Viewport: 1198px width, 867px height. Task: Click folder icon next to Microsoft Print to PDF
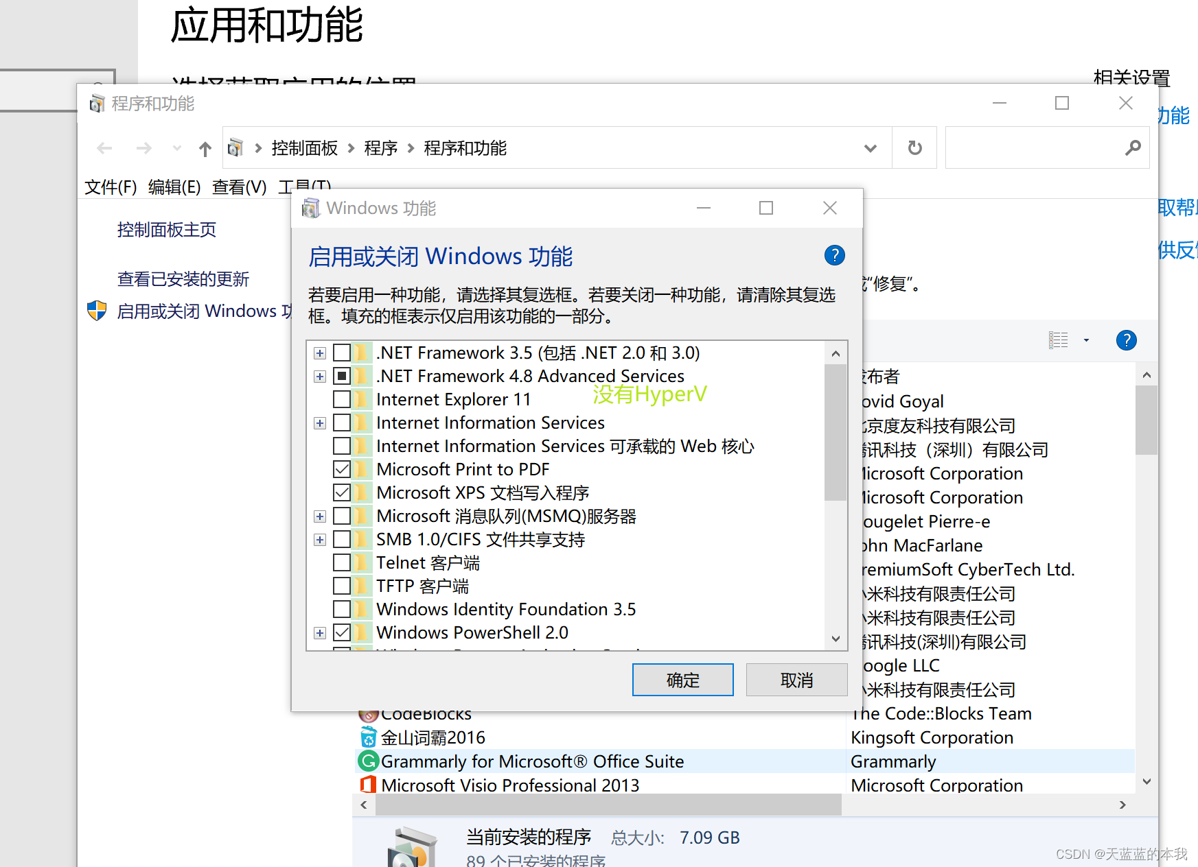pyautogui.click(x=362, y=469)
